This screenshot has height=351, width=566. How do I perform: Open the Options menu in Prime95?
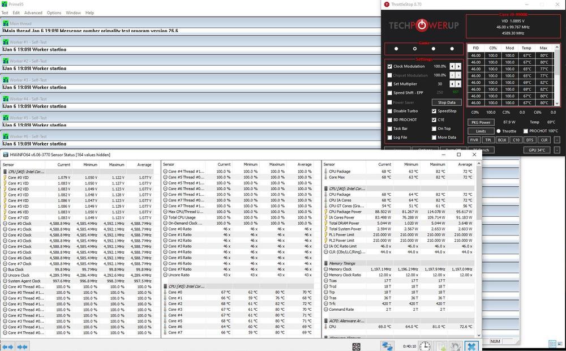54,12
